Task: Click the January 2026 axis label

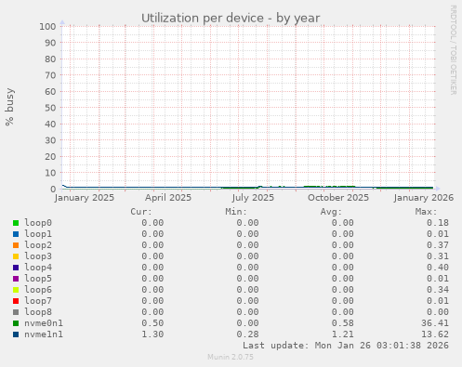Action: [x=424, y=198]
